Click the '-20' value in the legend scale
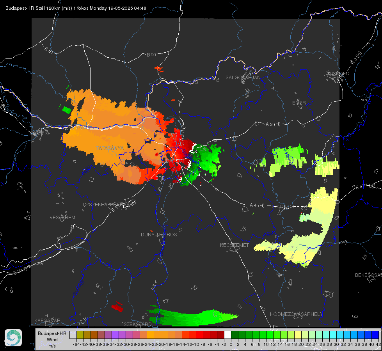The height and width of the screenshot is (351, 382). coord(161,344)
